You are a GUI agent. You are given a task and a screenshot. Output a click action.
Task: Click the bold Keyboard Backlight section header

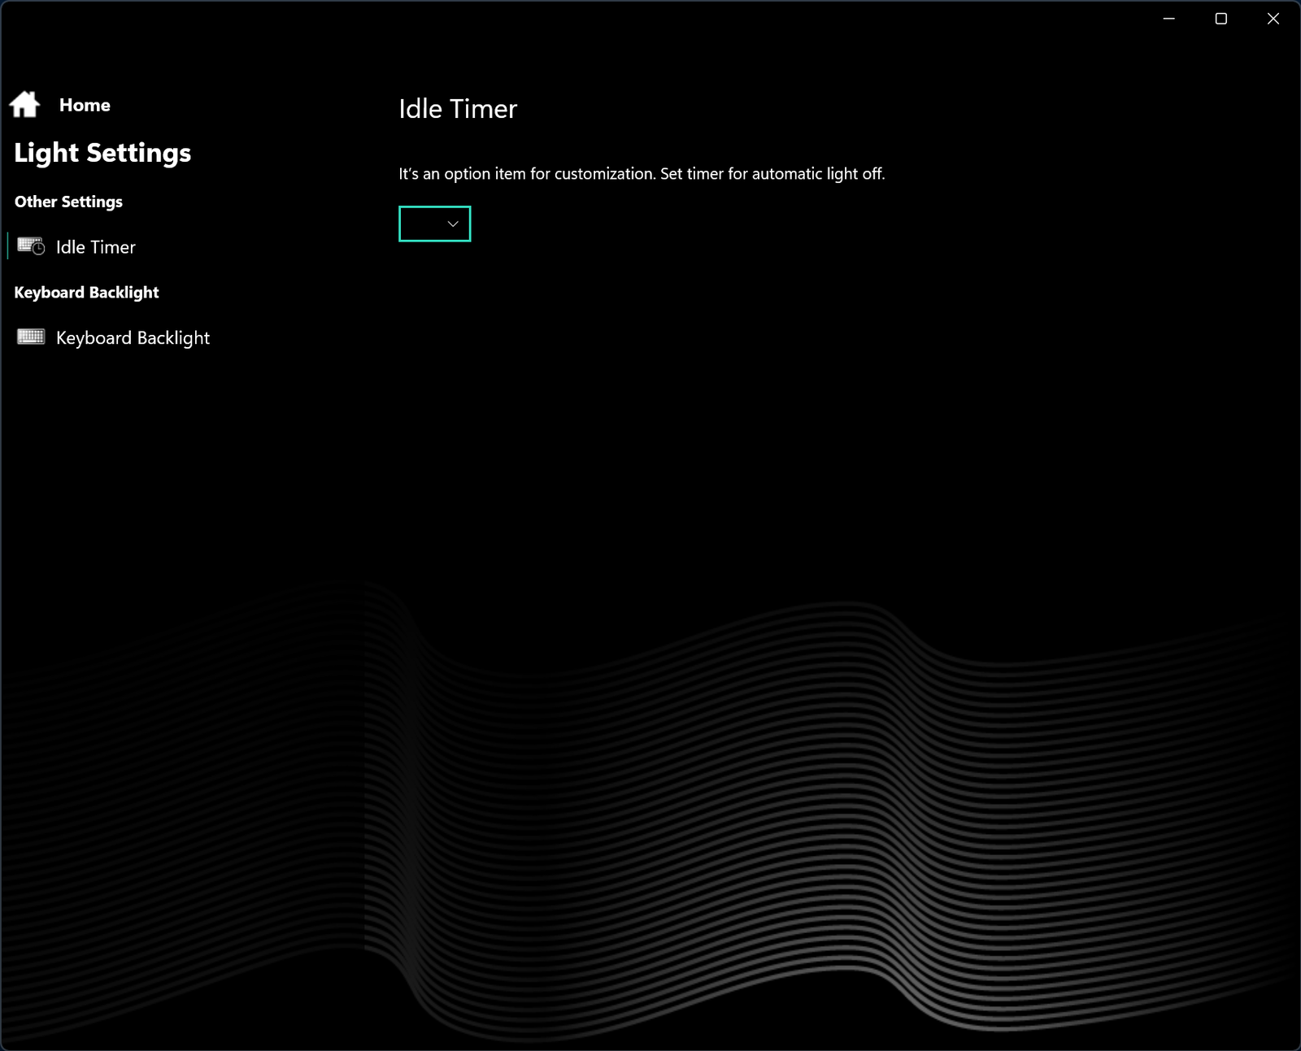(x=86, y=293)
